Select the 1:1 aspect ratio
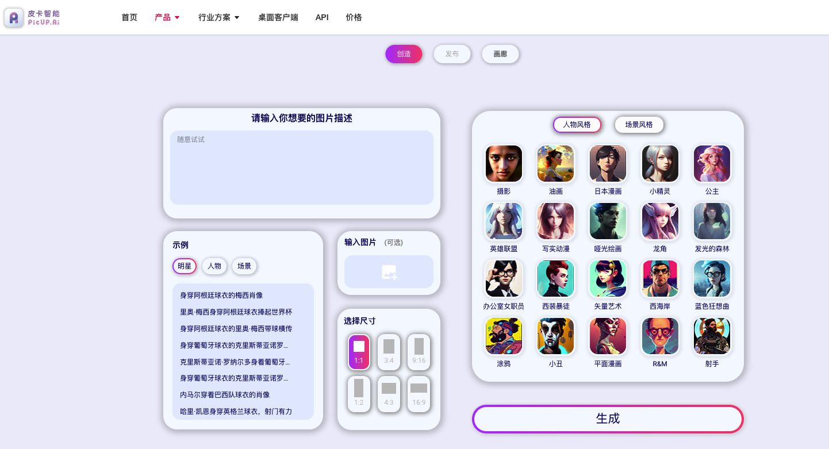The height and width of the screenshot is (449, 829). (359, 352)
